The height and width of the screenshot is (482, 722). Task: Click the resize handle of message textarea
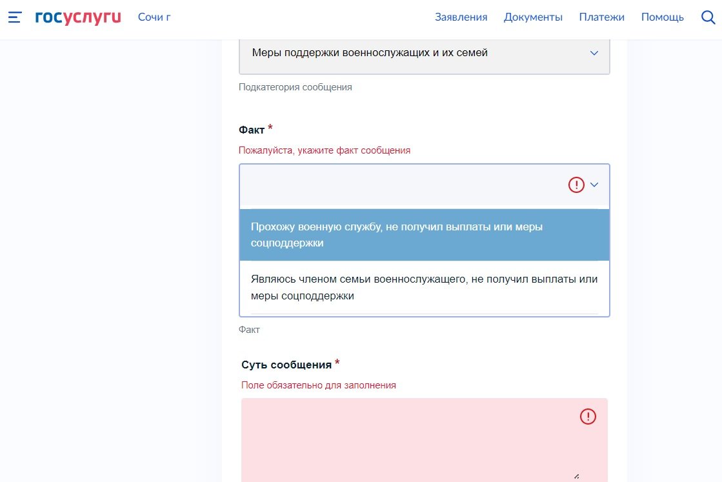pyautogui.click(x=576, y=476)
